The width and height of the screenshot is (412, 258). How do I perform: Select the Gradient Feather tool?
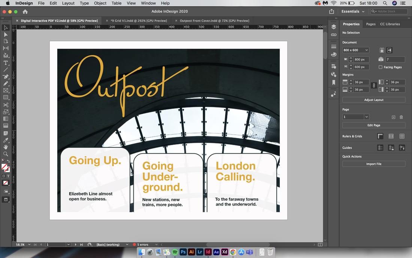pos(6,126)
